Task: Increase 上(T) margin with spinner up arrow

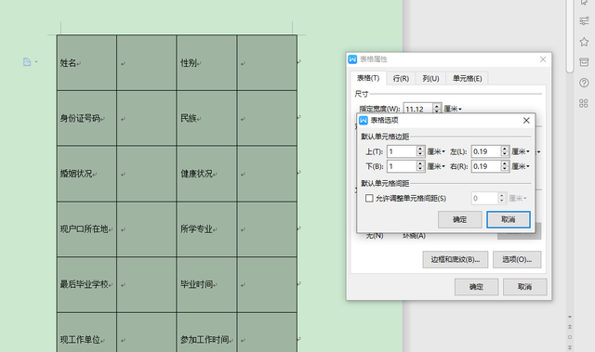Action: (420, 149)
